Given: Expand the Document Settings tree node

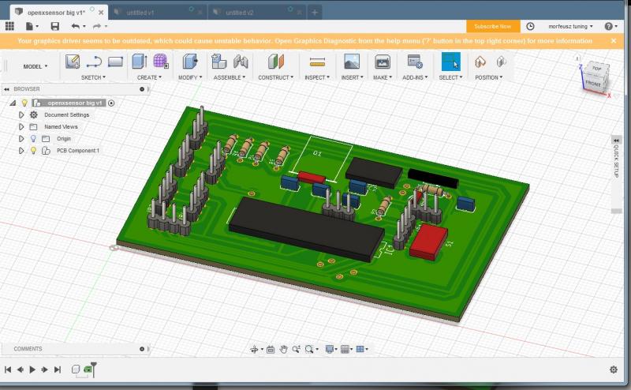Looking at the screenshot, I should tap(21, 114).
